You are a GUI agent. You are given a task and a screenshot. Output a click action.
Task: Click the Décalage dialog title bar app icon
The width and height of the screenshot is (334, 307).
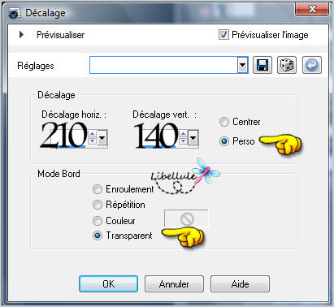[14, 13]
